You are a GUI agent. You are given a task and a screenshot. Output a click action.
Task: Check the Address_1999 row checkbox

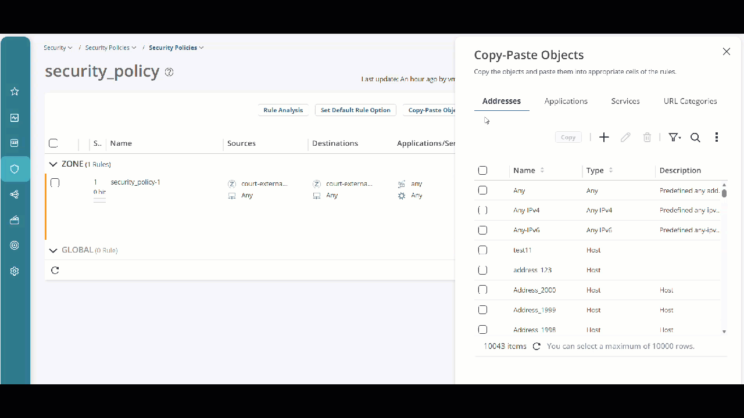tap(482, 310)
